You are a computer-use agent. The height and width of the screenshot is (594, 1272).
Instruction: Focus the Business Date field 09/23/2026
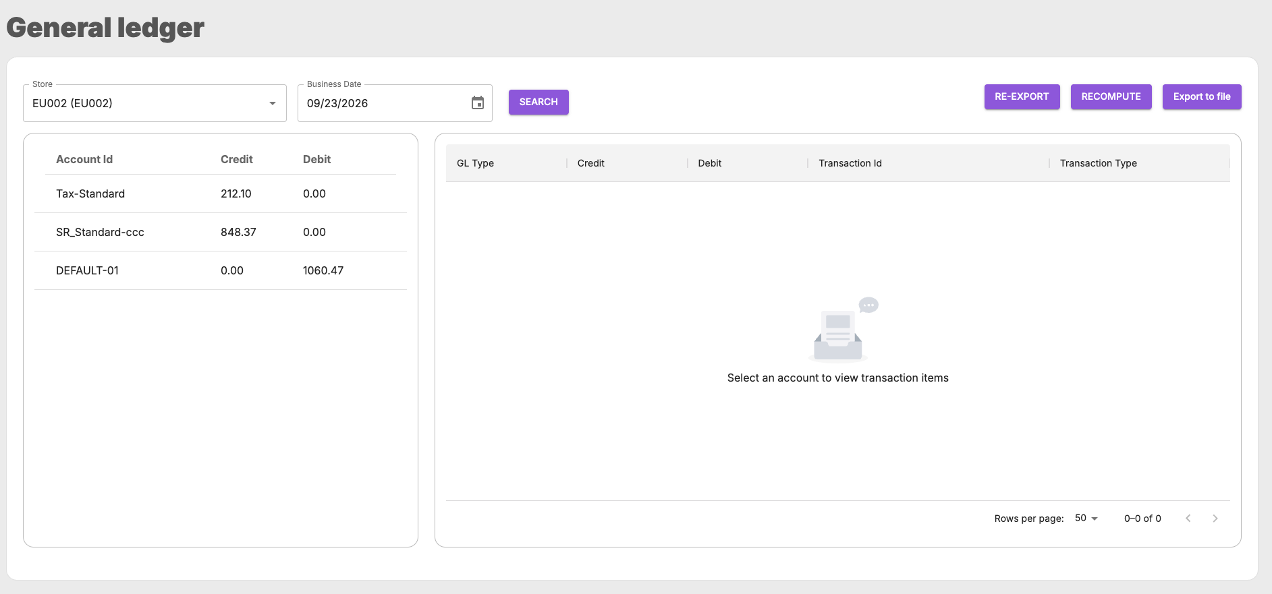395,103
